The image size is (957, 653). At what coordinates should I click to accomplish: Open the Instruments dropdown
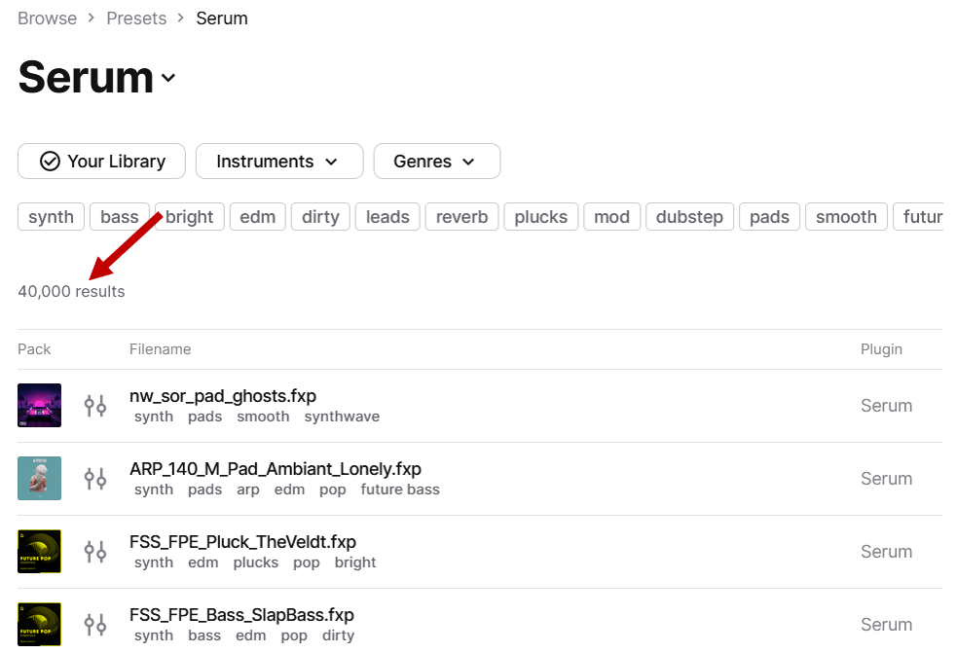(278, 161)
